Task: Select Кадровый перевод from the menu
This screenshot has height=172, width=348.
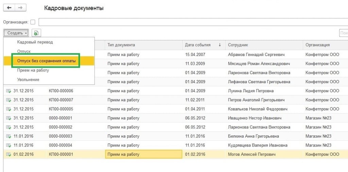Action: point(35,42)
